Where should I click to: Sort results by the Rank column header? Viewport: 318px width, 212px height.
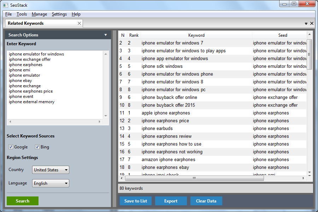[x=133, y=35]
